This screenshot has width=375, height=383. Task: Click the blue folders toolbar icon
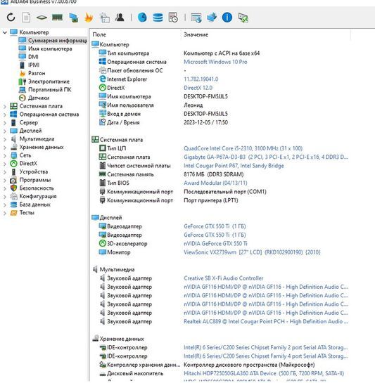pyautogui.click(x=212, y=18)
